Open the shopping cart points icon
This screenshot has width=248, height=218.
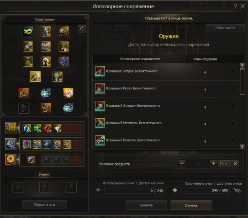coord(237,190)
